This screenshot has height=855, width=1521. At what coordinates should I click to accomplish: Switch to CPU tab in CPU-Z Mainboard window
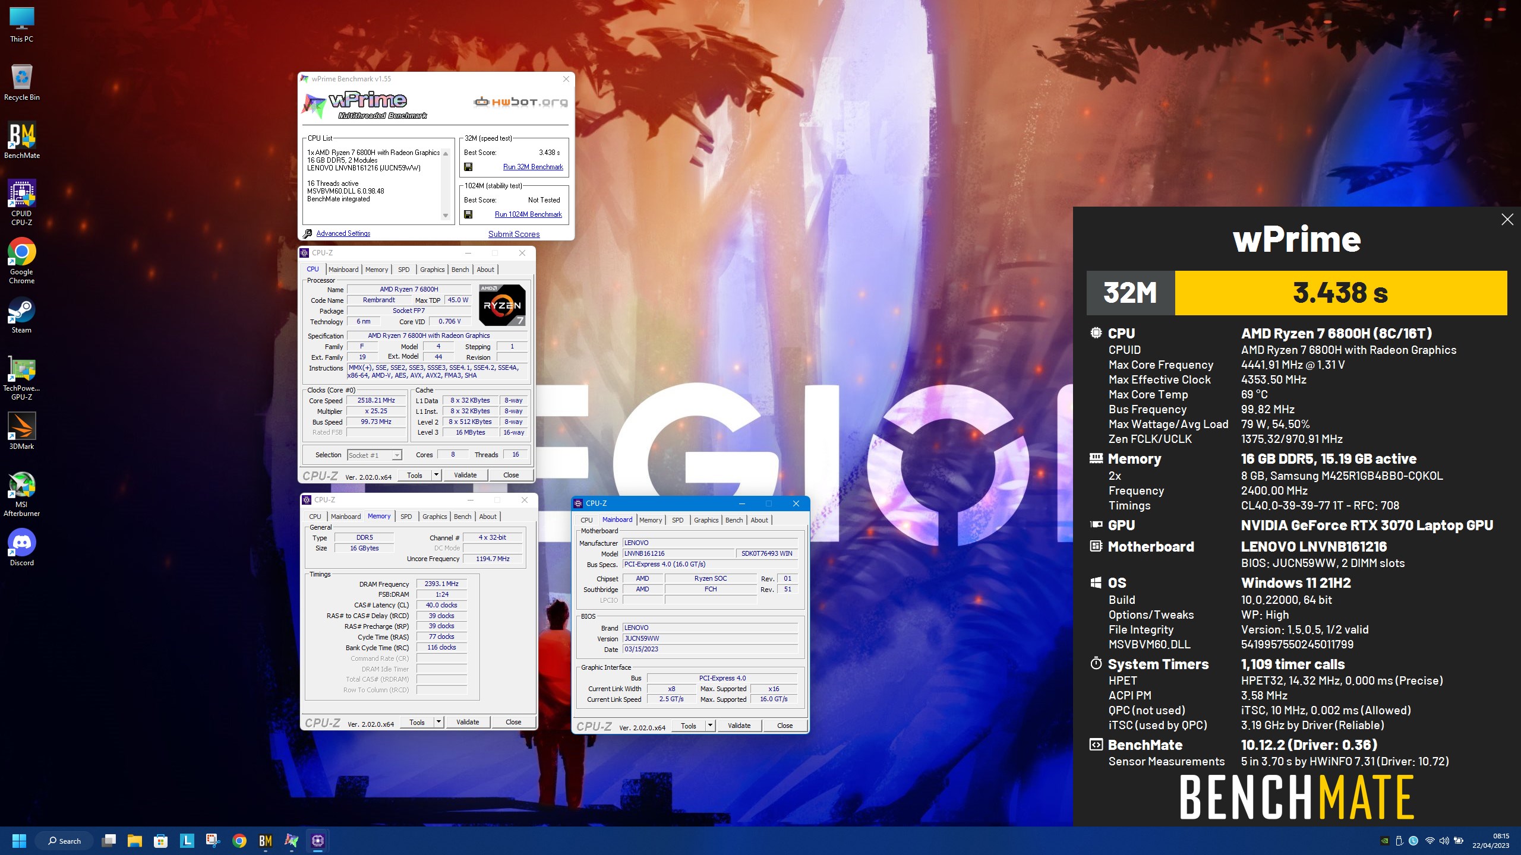[586, 520]
